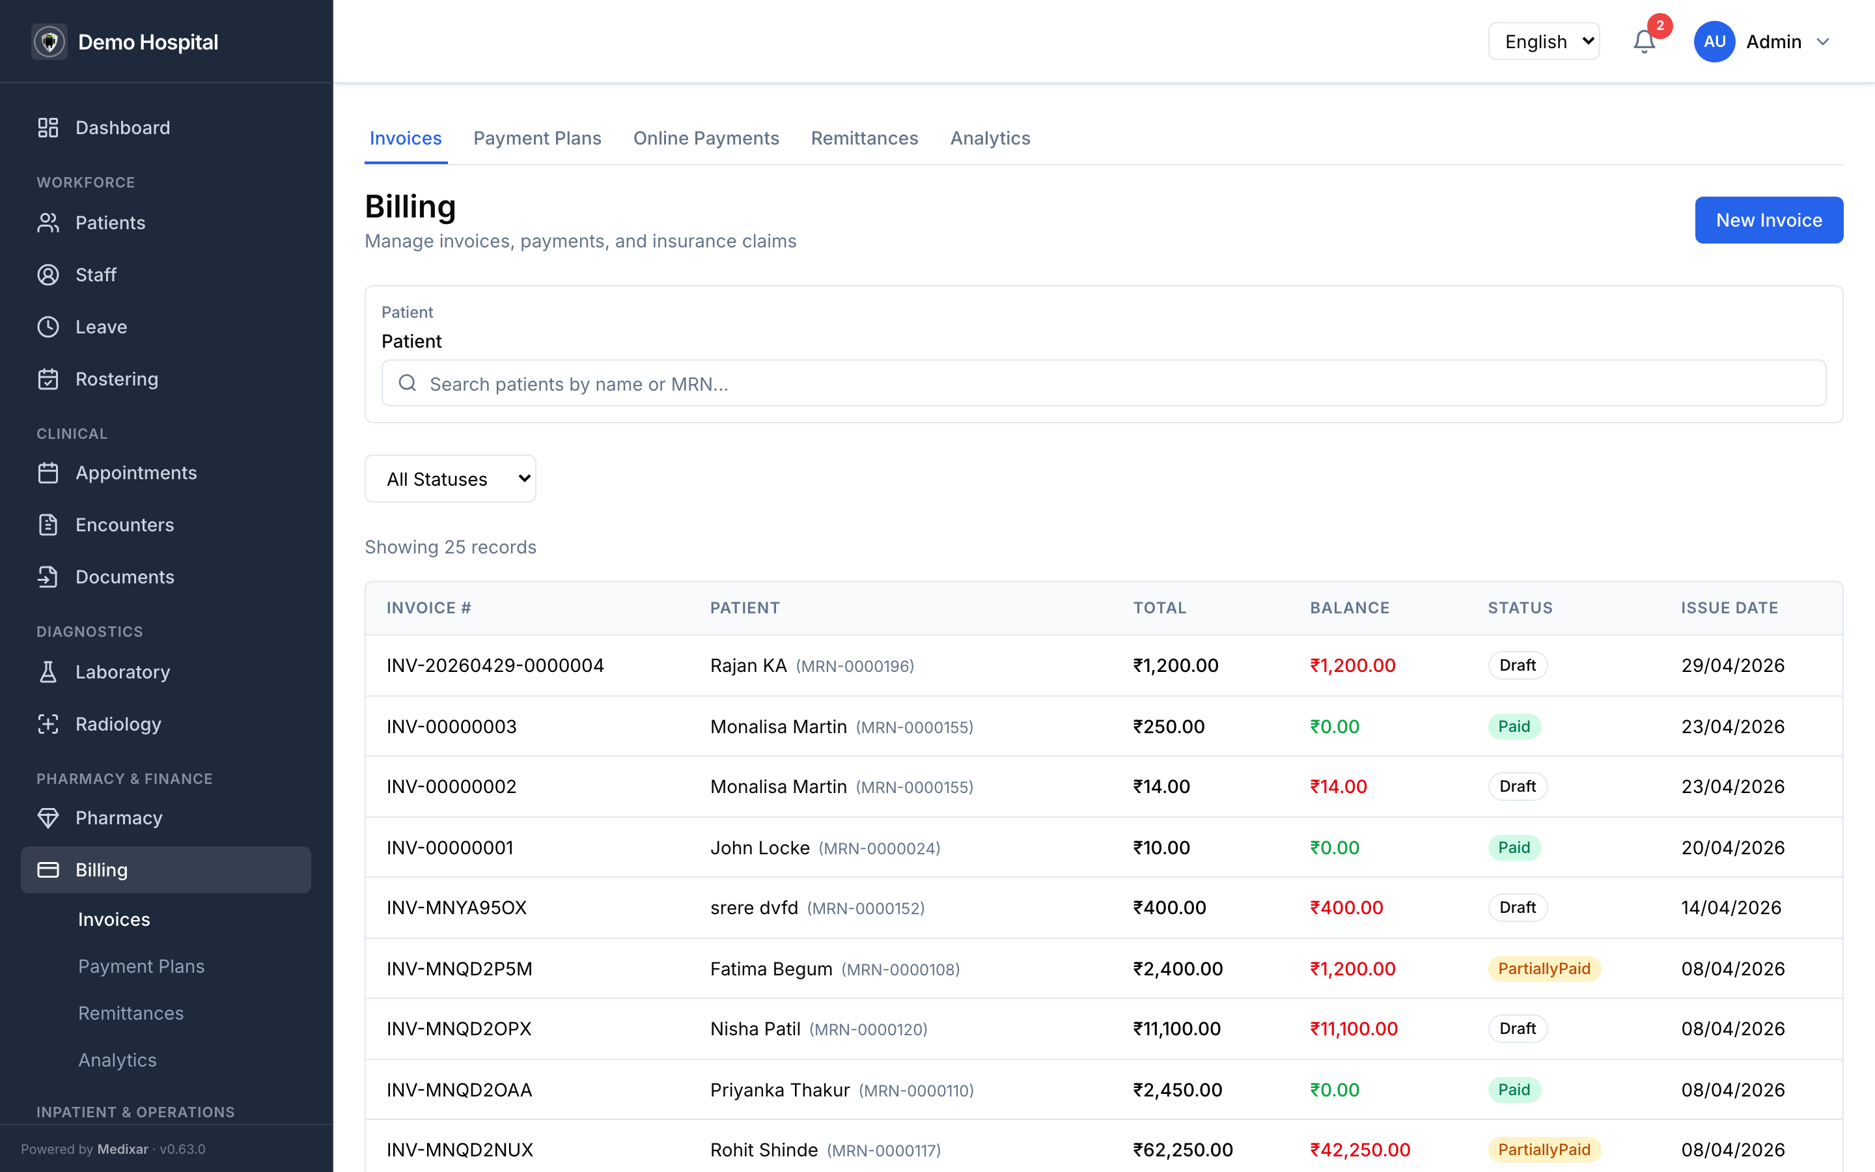Click the Radiology scan icon

pyautogui.click(x=48, y=724)
